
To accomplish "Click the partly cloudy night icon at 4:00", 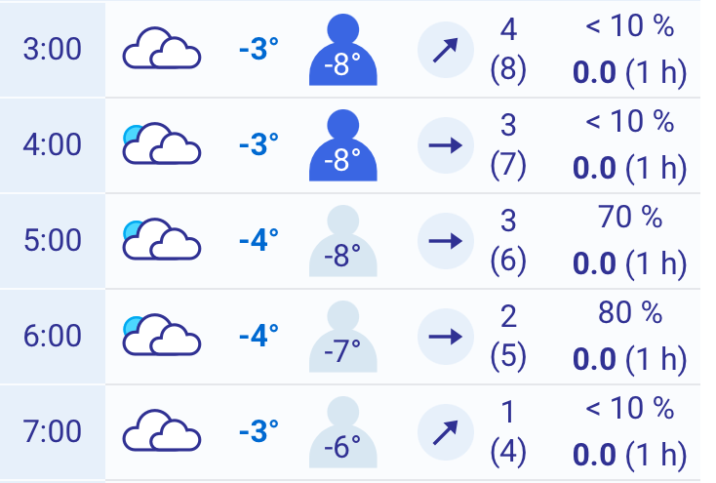I will point(161,144).
